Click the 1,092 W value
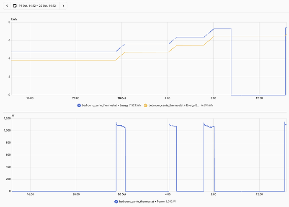 [170, 202]
